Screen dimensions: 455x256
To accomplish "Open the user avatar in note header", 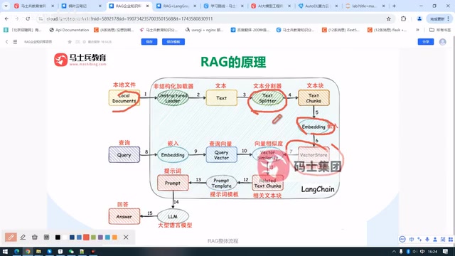I will (x=442, y=42).
